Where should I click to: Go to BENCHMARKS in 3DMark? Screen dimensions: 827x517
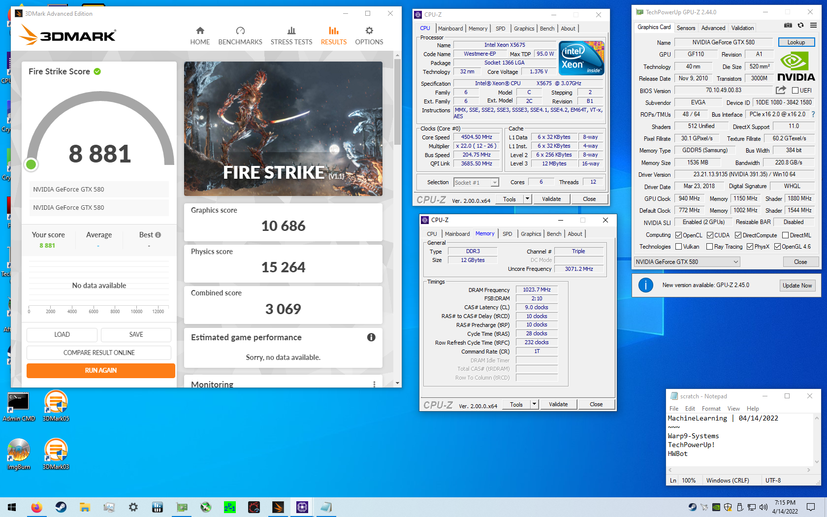[240, 36]
